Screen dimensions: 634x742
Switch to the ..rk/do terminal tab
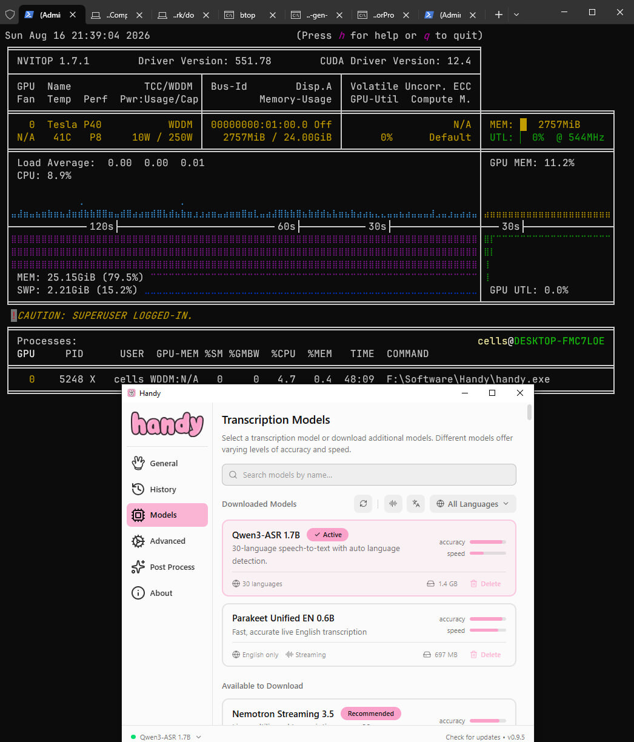coord(184,15)
